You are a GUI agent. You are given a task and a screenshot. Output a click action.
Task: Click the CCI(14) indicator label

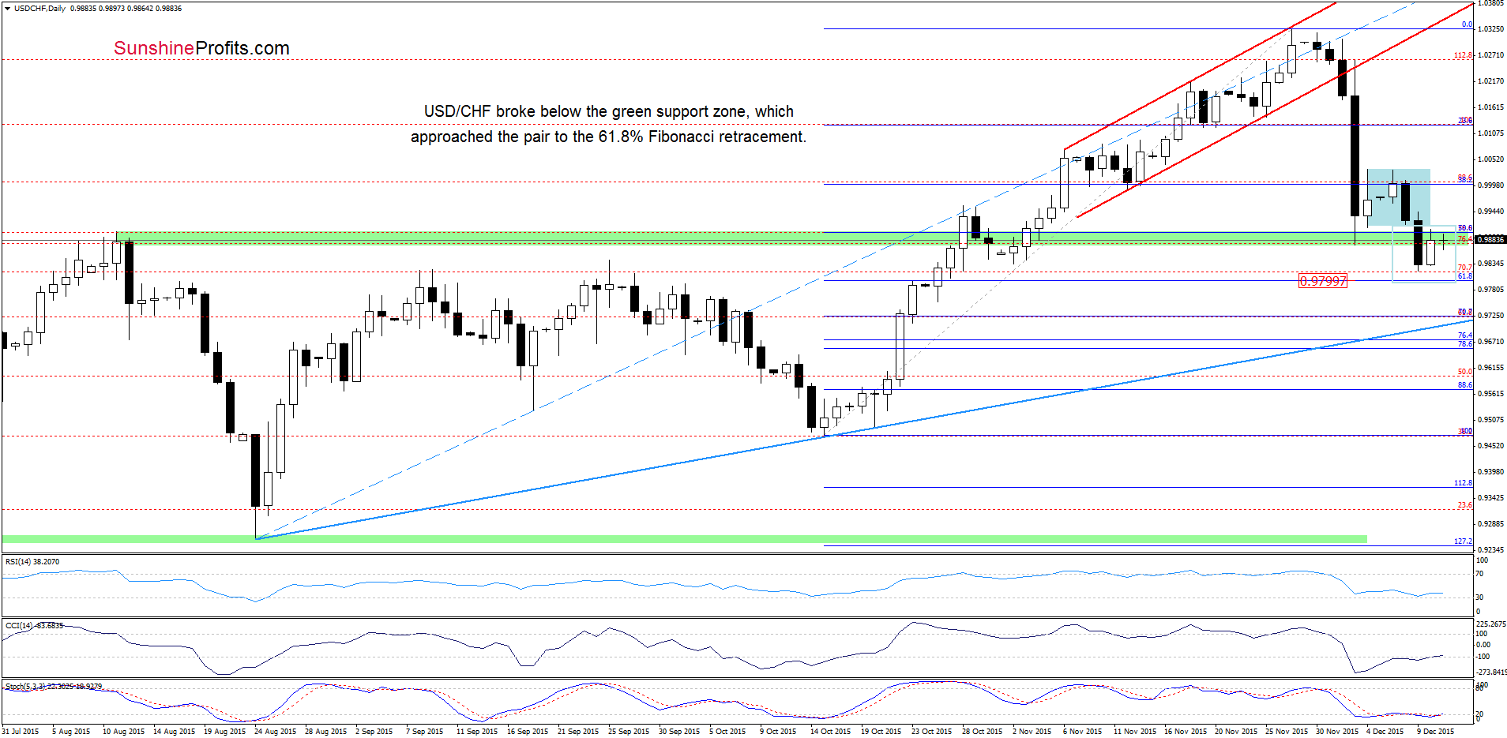click(x=34, y=625)
